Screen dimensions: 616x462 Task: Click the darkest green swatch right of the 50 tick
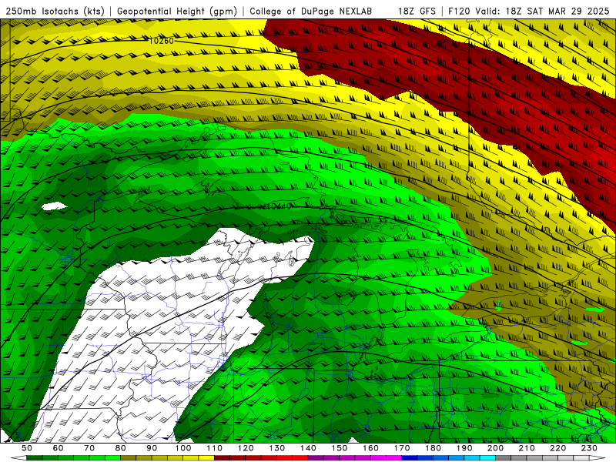(x=34, y=458)
